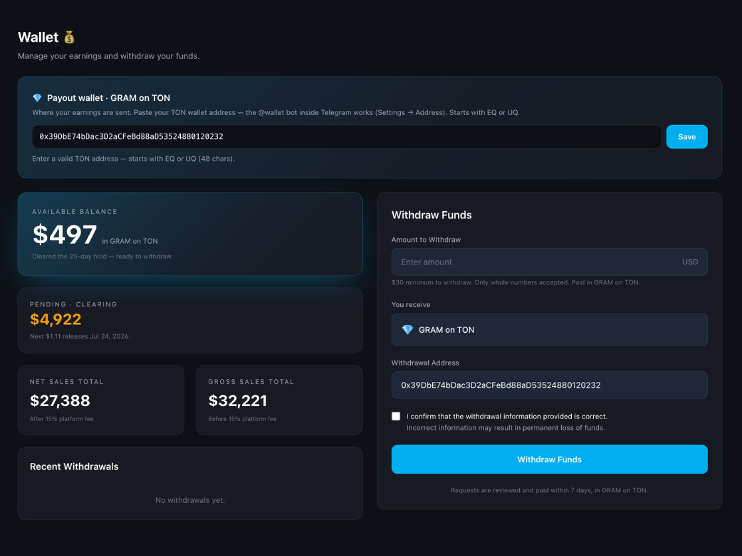The width and height of the screenshot is (742, 556).
Task: Tick the withdrawal information confirmation checkbox
Action: [x=396, y=416]
